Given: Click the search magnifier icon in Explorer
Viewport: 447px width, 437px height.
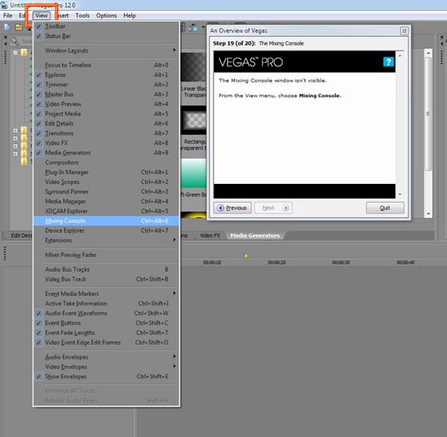Looking at the screenshot, I should [15, 41].
